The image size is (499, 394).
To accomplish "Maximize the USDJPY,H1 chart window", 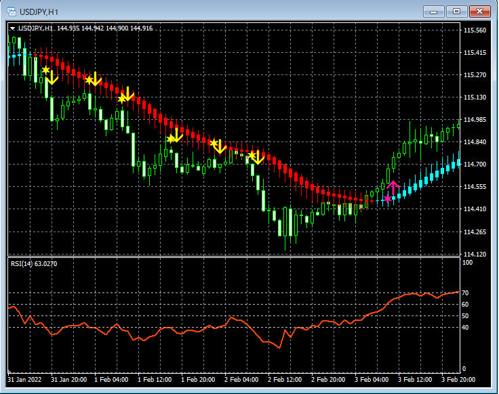I will [x=456, y=12].
